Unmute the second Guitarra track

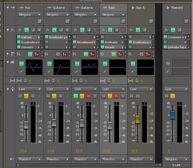coord(76,96)
